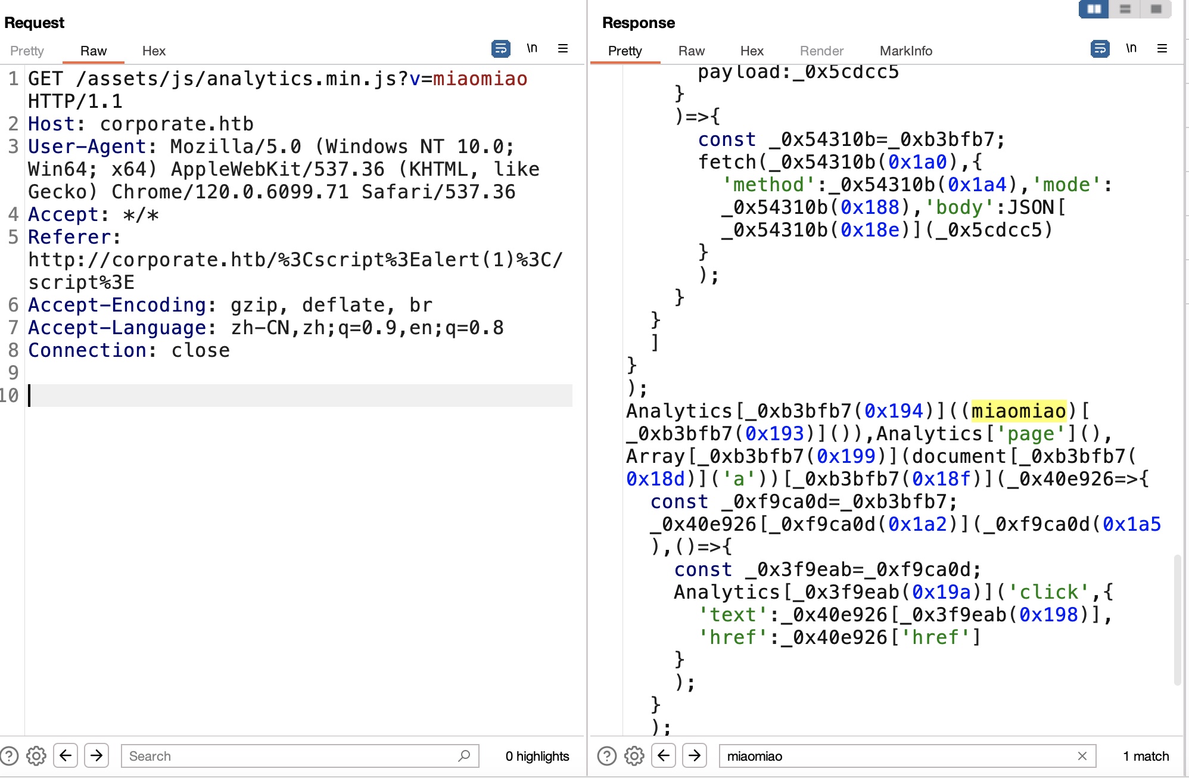Image resolution: width=1189 pixels, height=778 pixels.
Task: Open Response panel hamburger options menu
Action: coord(1162,49)
